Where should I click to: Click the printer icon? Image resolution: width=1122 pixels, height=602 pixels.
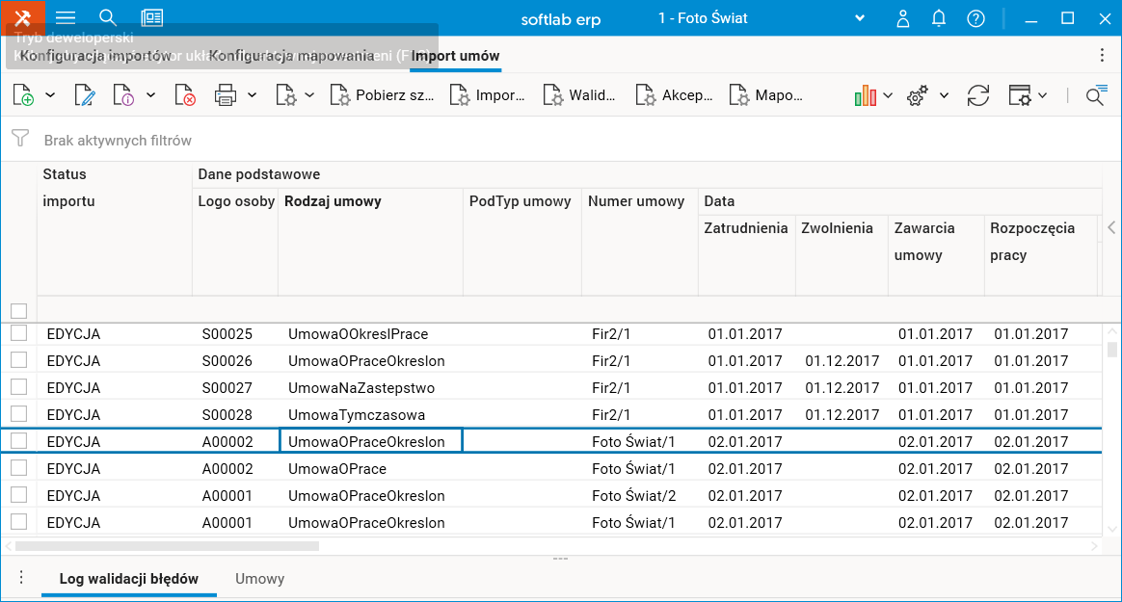click(x=225, y=95)
